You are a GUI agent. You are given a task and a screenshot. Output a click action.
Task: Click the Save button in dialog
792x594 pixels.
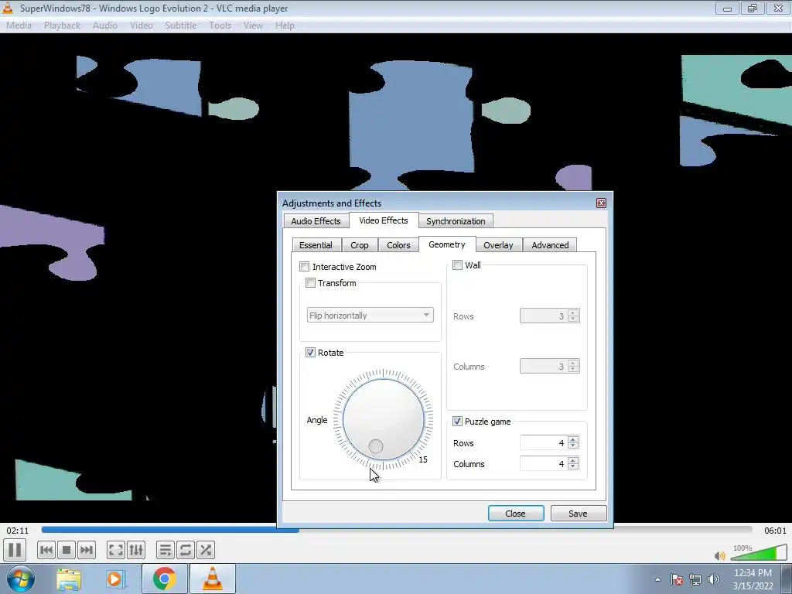click(x=579, y=514)
